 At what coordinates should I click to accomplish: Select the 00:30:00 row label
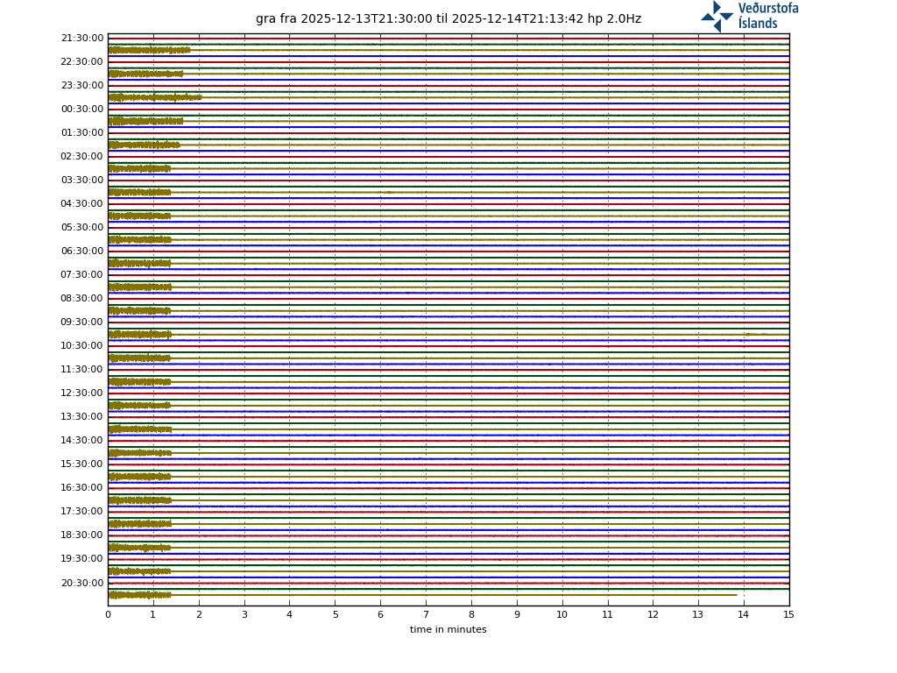click(82, 110)
